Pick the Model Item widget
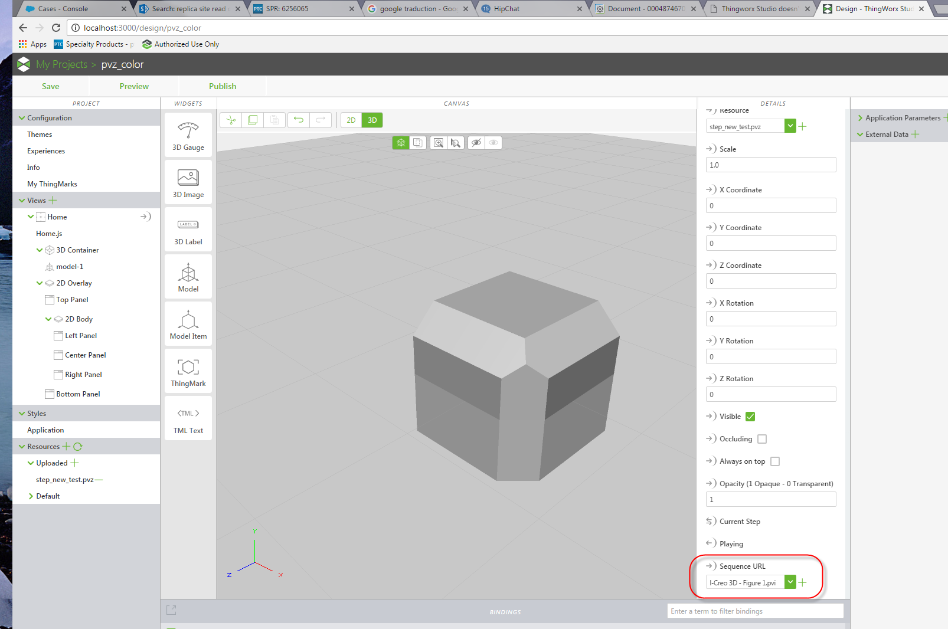948x629 pixels. coord(188,325)
